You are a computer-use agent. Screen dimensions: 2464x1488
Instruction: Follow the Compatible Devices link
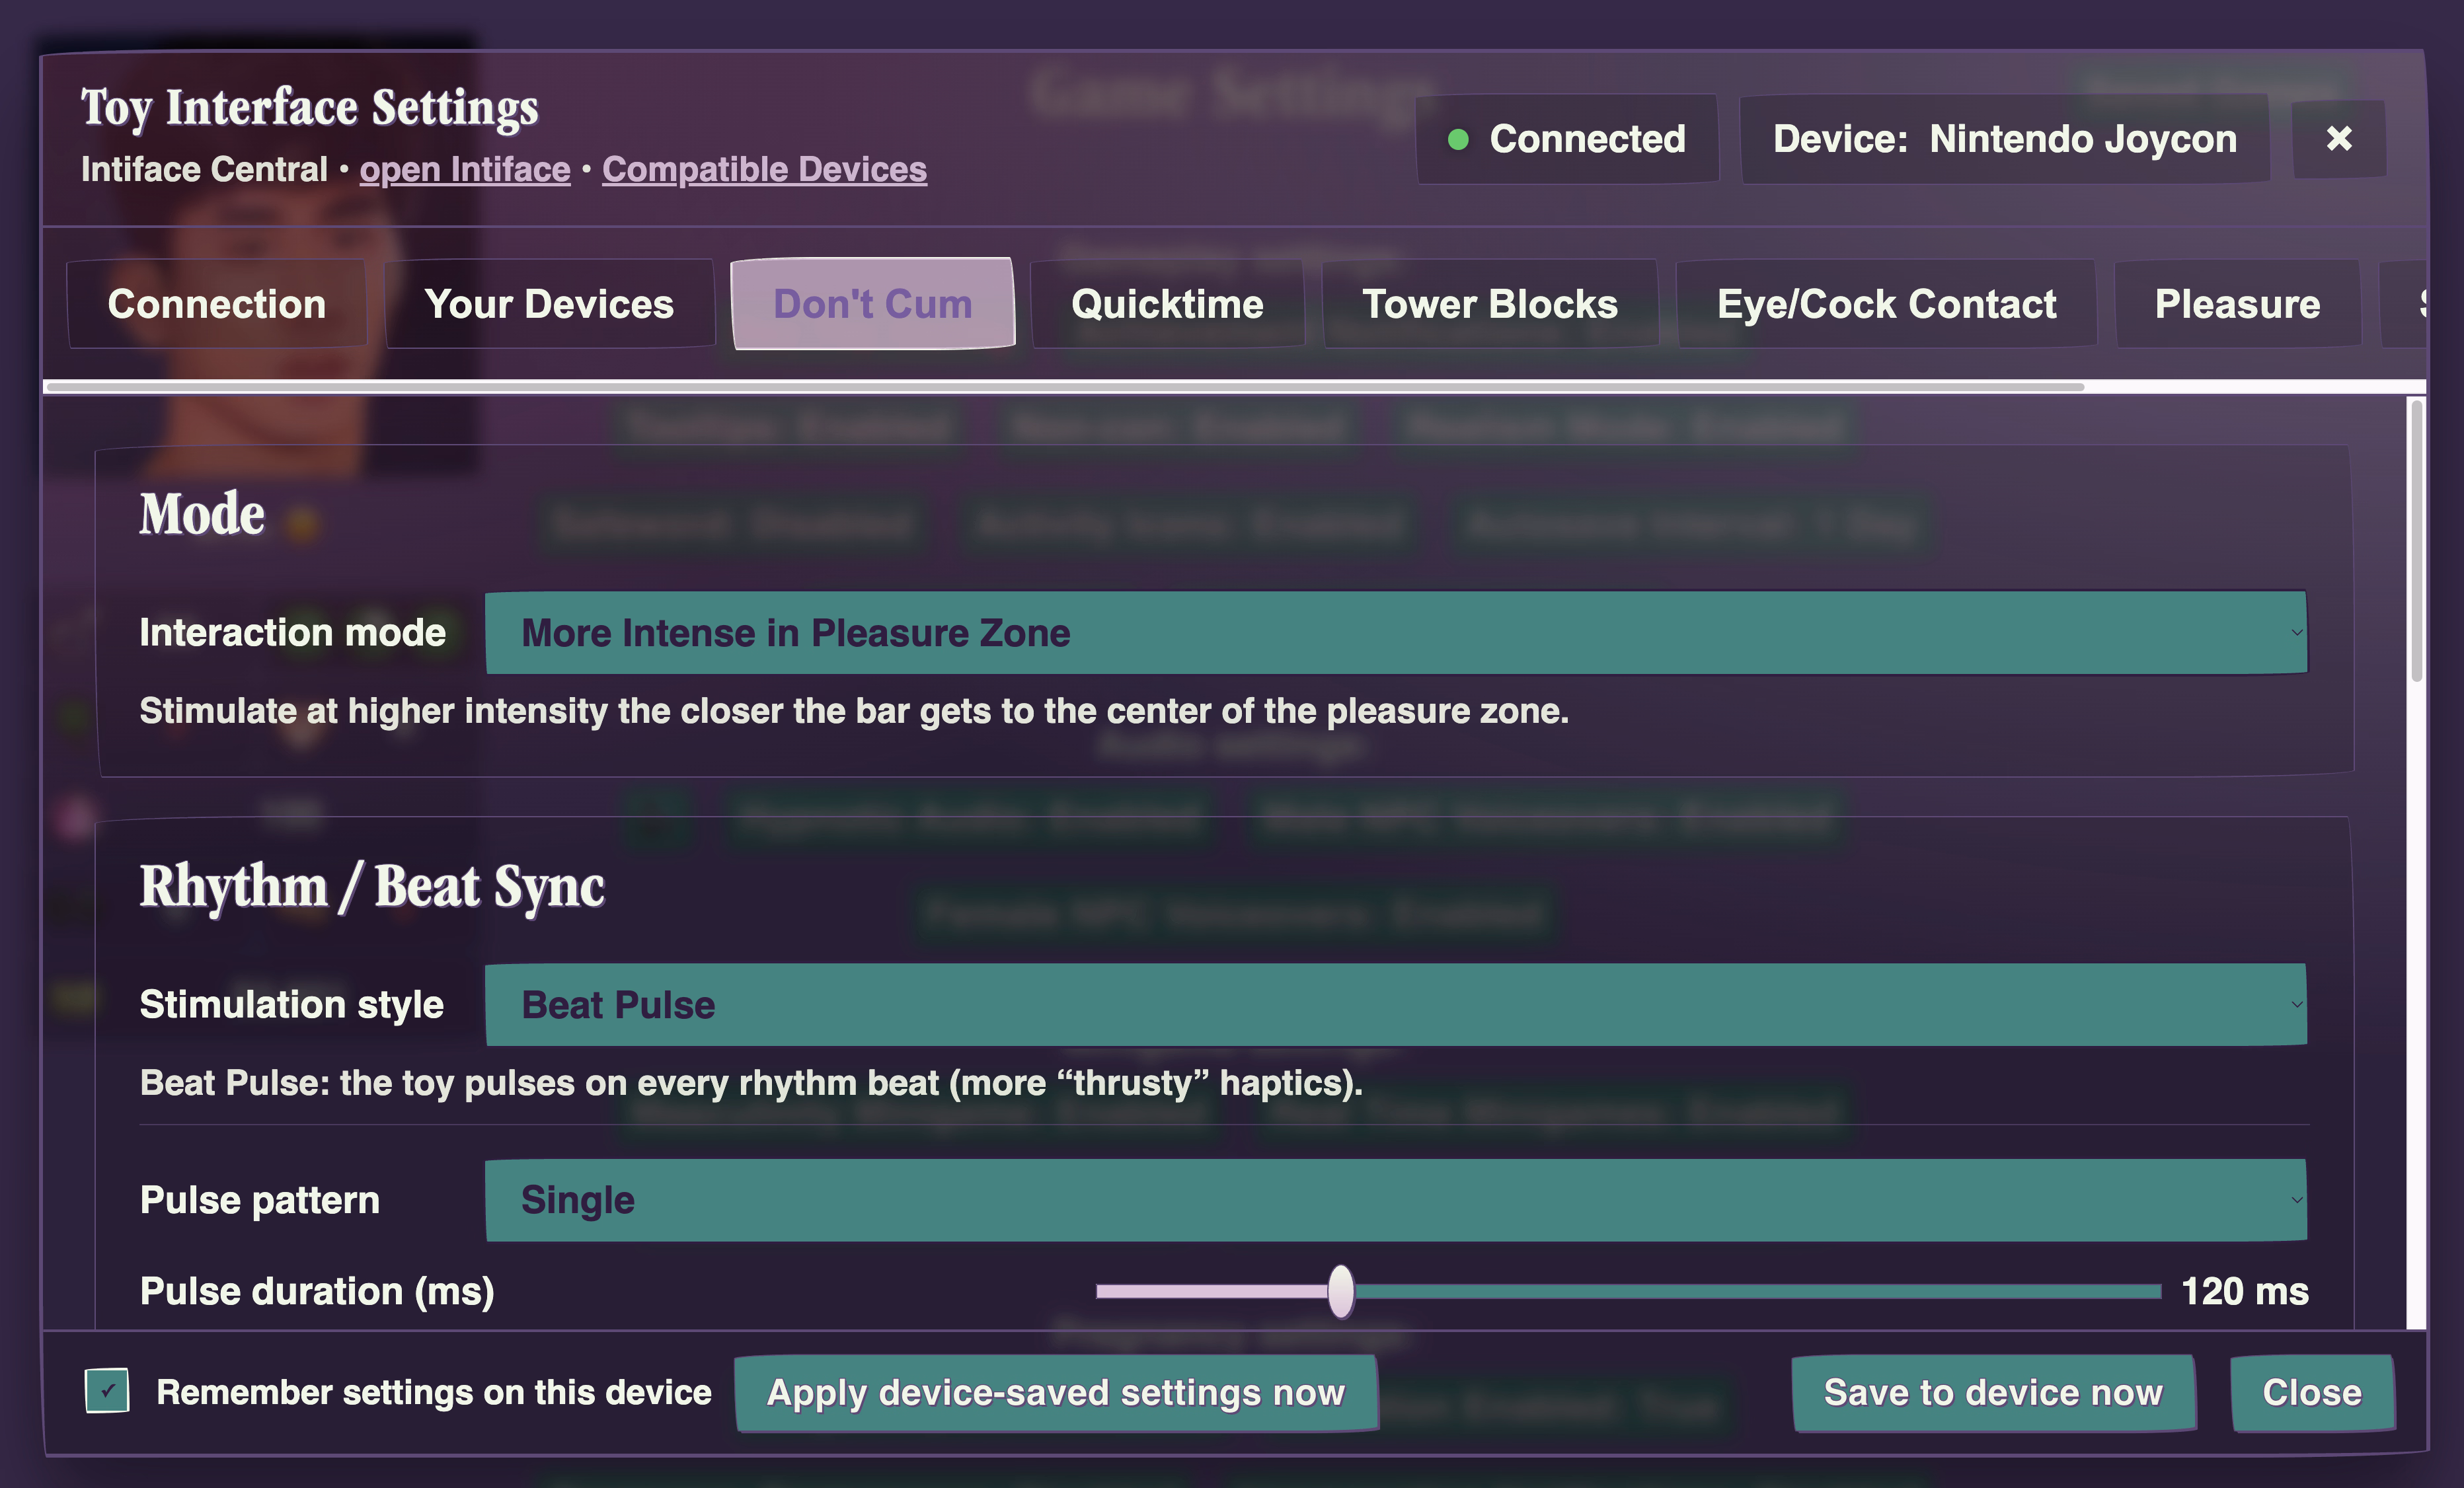click(764, 169)
